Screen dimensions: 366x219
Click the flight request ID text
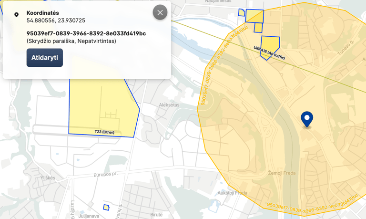[x=86, y=33]
